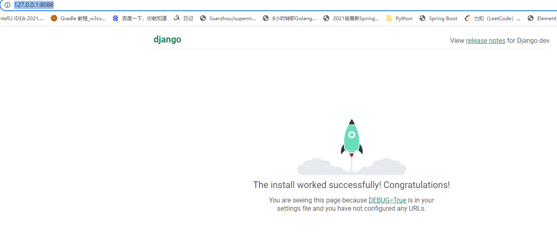
Task: Click the rocket launch illustration
Action: (x=352, y=147)
